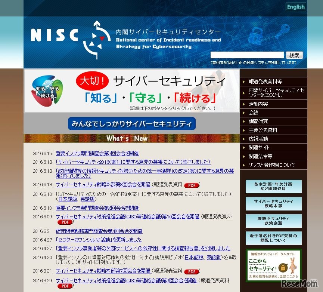Image resolution: width=323 pixels, height=292 pixels.
Task: Open PDF icon for CISO等連絡会議第9回会合
Action: tap(65, 286)
